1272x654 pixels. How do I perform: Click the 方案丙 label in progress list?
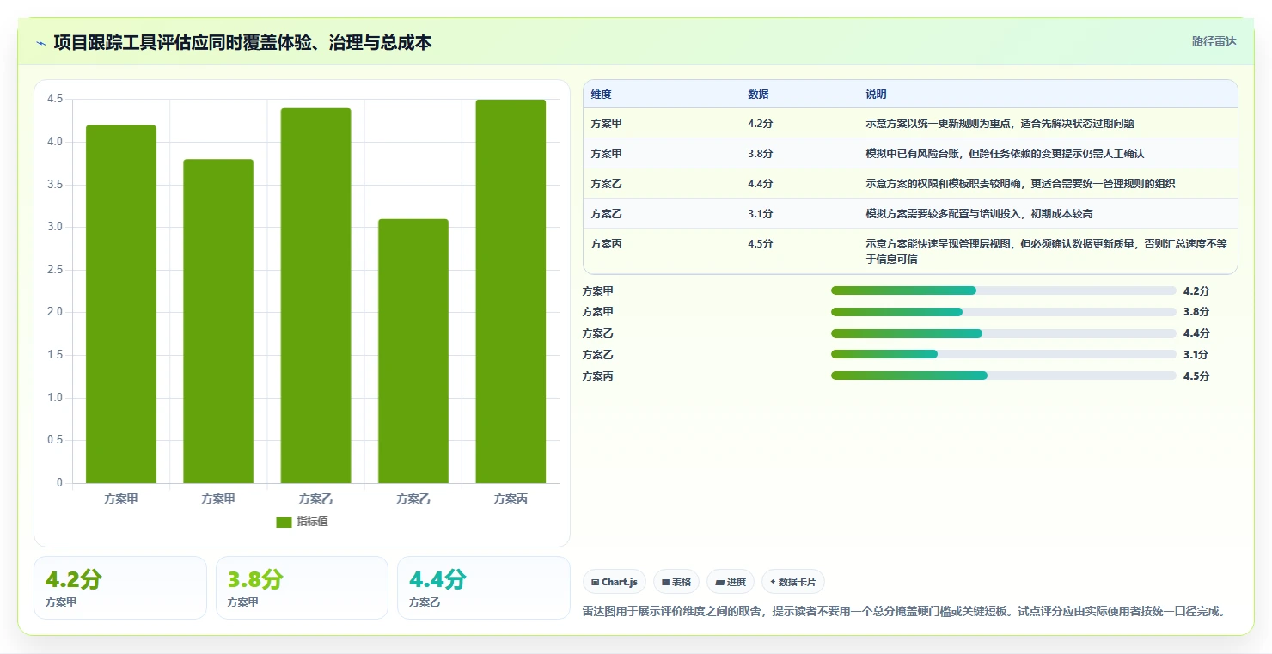point(597,376)
